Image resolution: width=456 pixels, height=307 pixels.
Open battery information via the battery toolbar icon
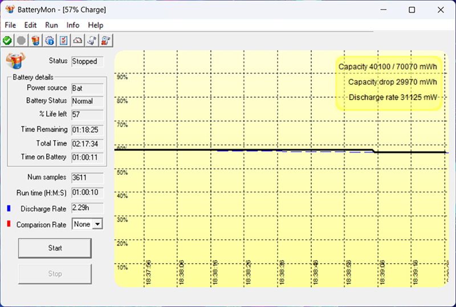(35, 40)
